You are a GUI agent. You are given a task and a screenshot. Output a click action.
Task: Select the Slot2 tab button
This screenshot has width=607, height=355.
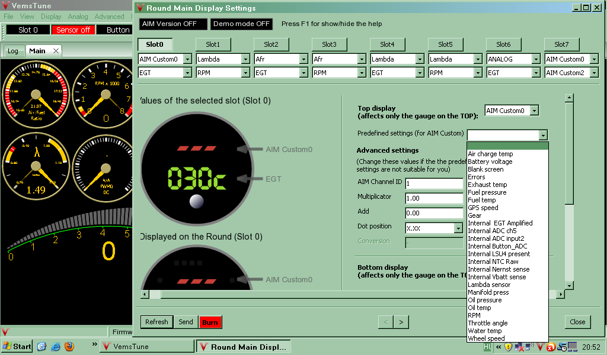[x=271, y=44]
